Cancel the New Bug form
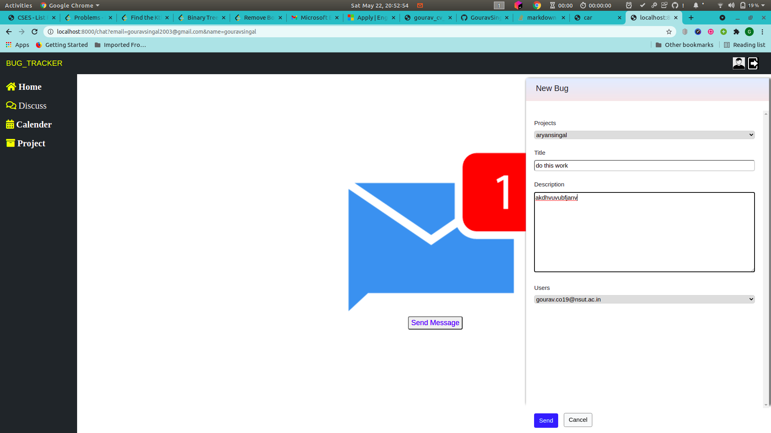 577,420
